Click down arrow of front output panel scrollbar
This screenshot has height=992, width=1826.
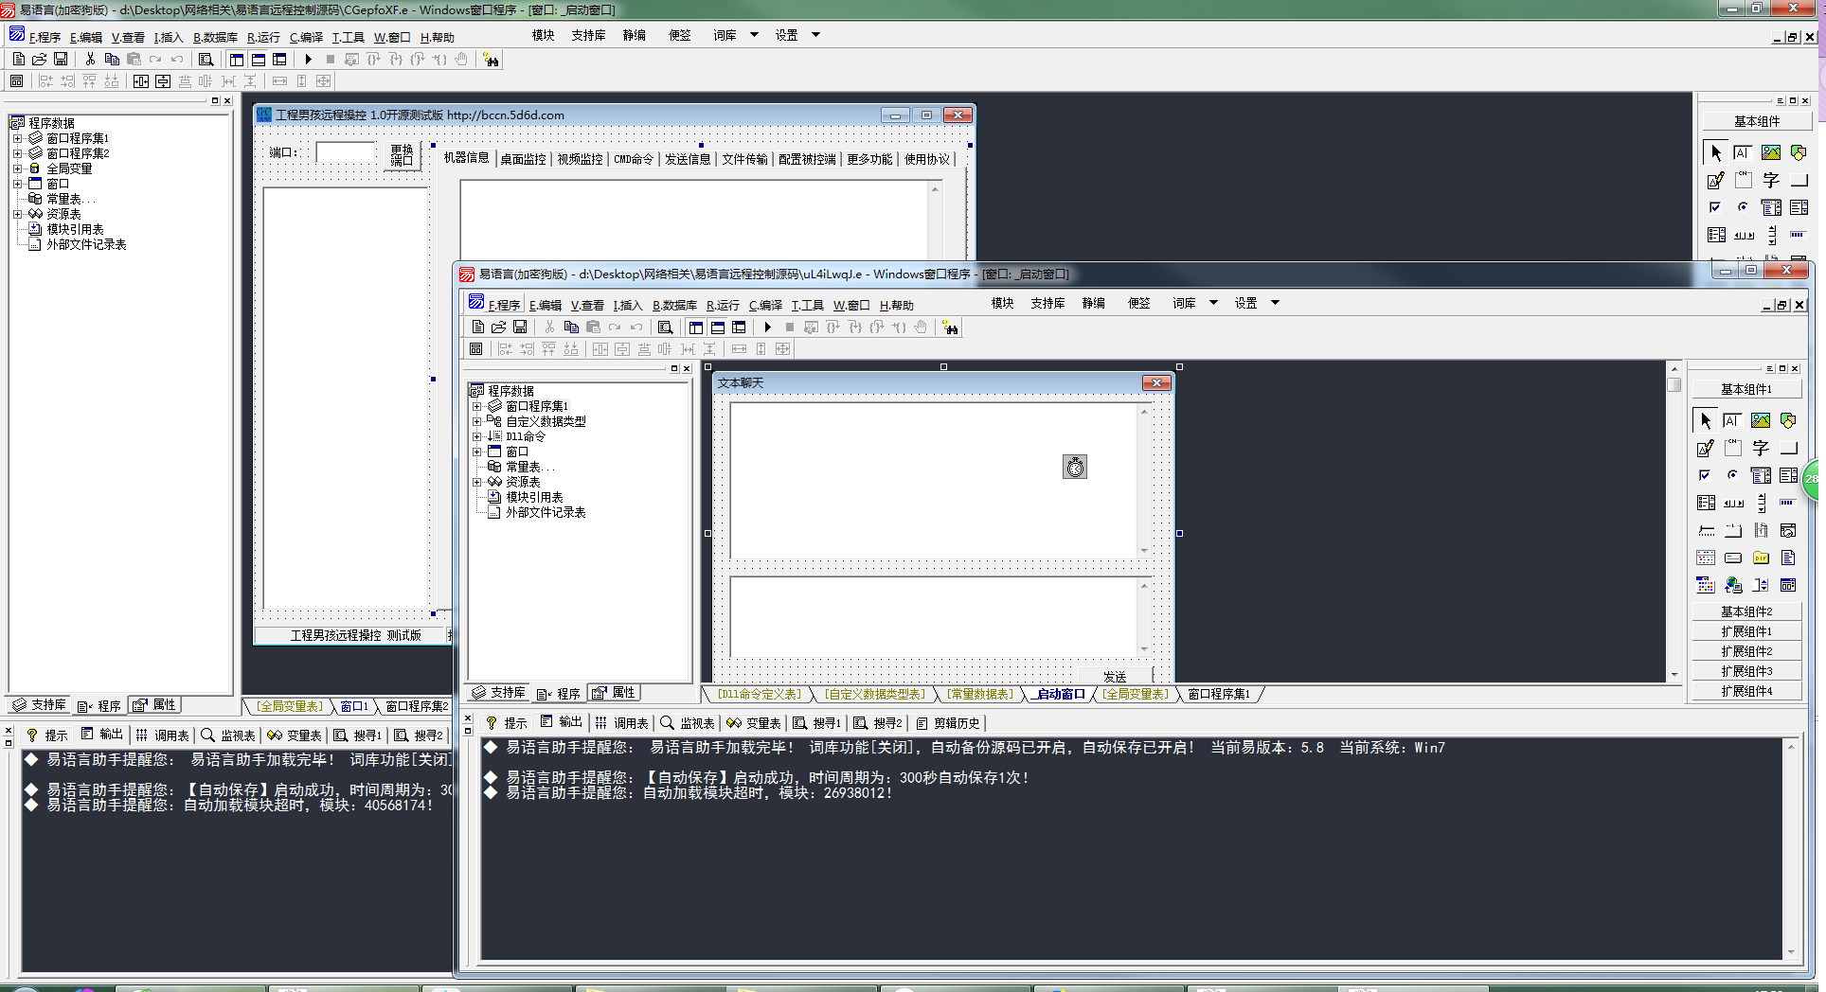tap(1791, 952)
